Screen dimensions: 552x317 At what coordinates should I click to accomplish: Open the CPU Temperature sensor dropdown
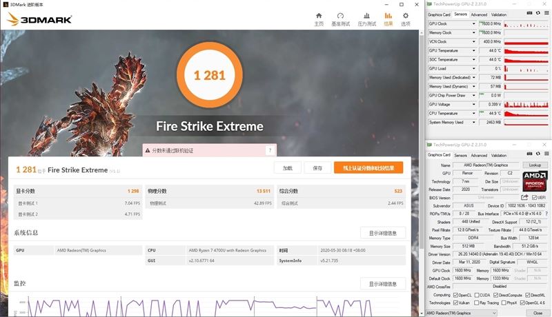473,113
